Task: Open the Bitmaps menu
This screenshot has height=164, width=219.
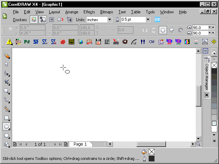Action: click(107, 12)
